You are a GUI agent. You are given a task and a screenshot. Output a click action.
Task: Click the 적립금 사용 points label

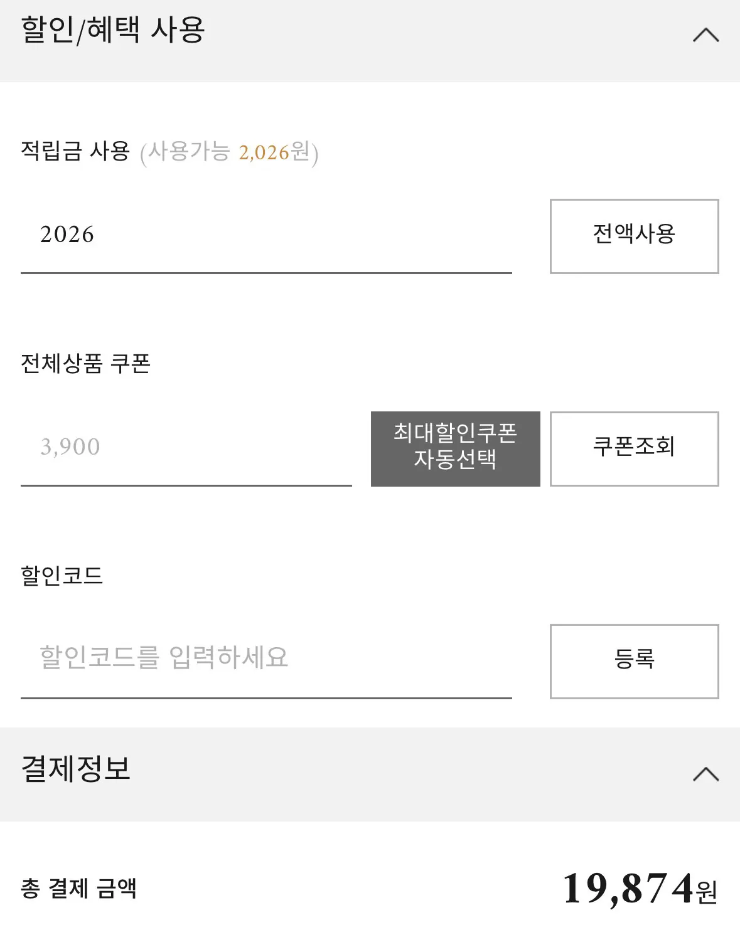[75, 150]
